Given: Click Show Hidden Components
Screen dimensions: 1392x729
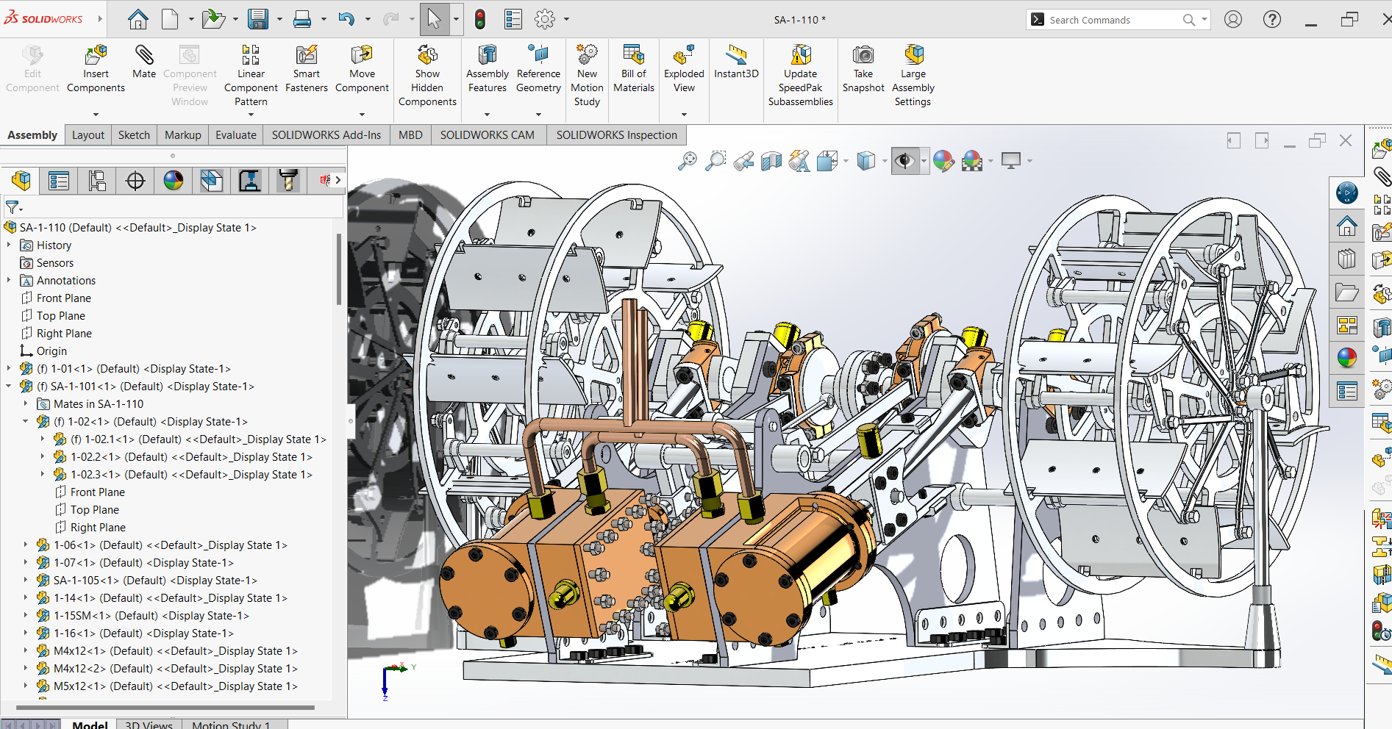Looking at the screenshot, I should [x=427, y=76].
